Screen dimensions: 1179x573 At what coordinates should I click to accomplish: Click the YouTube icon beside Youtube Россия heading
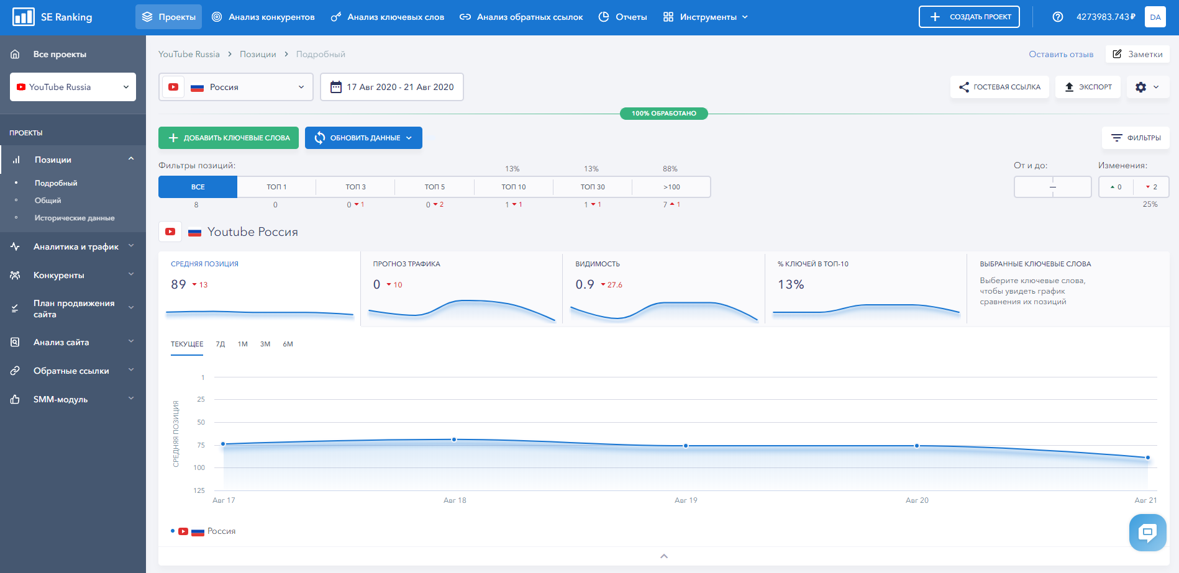click(x=170, y=232)
